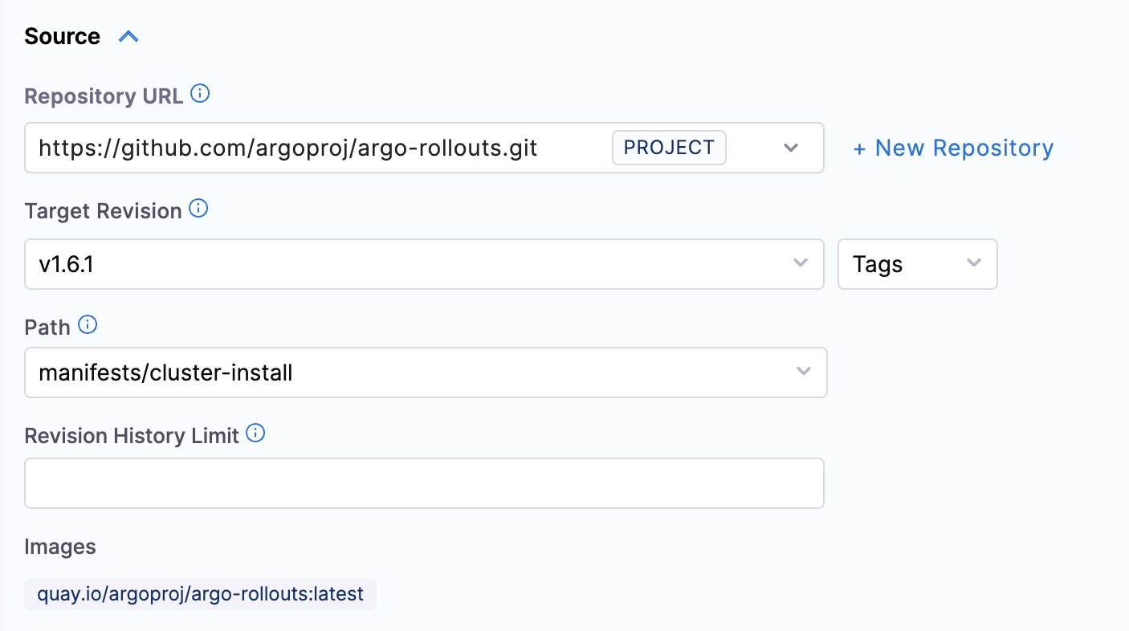Click the info icon beside Path
This screenshot has width=1129, height=631.
pos(88,325)
